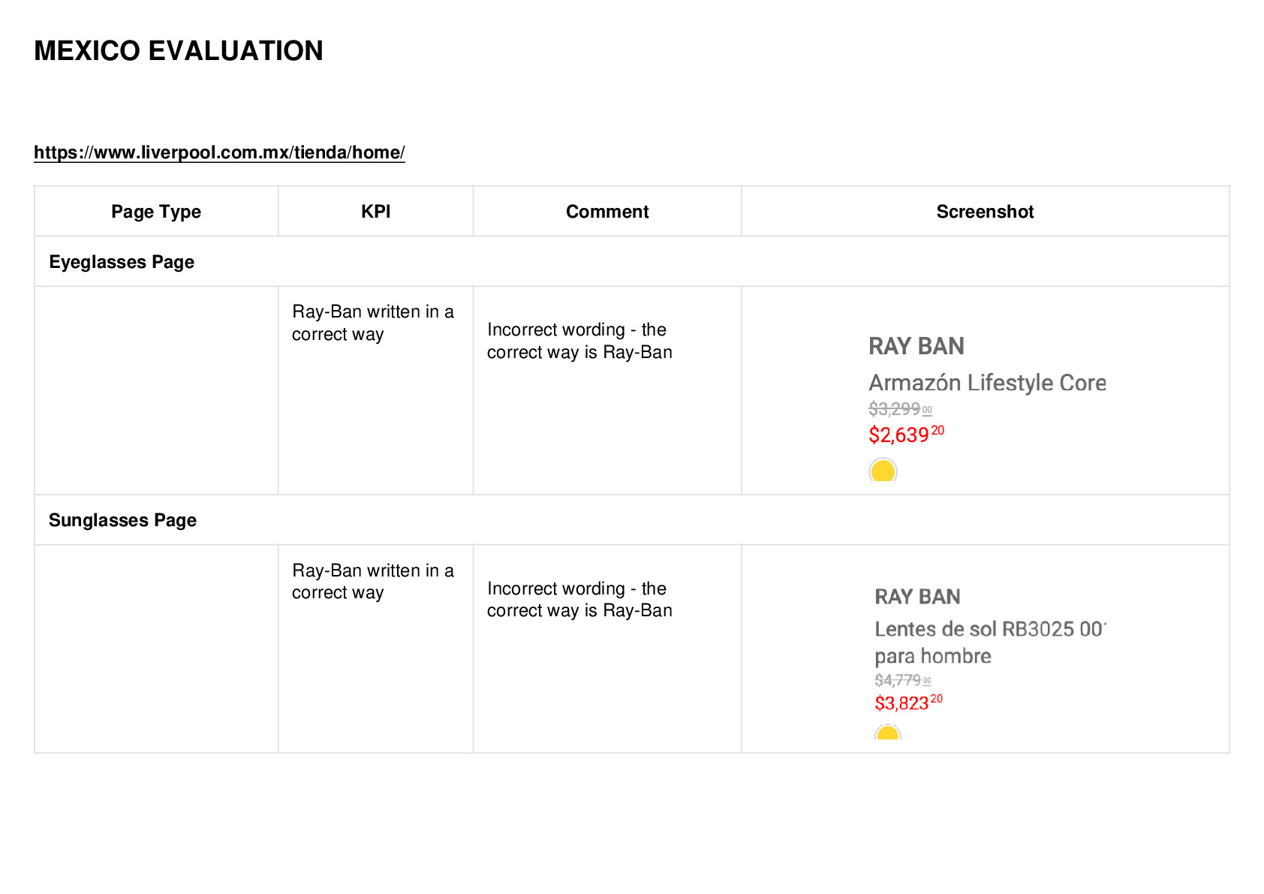Click the red $3,823 sale price

point(908,703)
